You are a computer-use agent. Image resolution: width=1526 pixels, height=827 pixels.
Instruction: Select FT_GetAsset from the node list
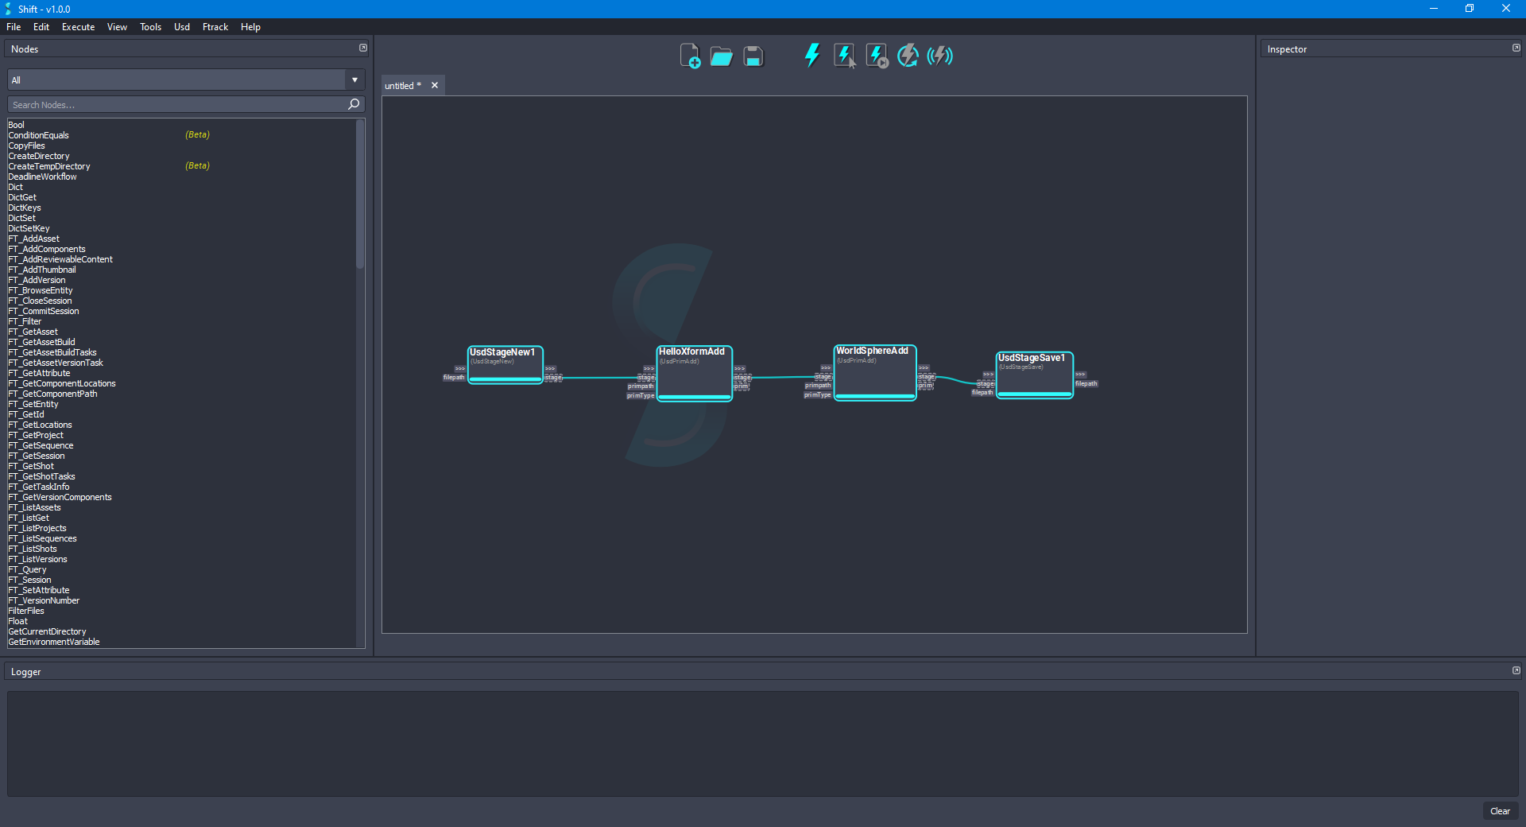33,332
